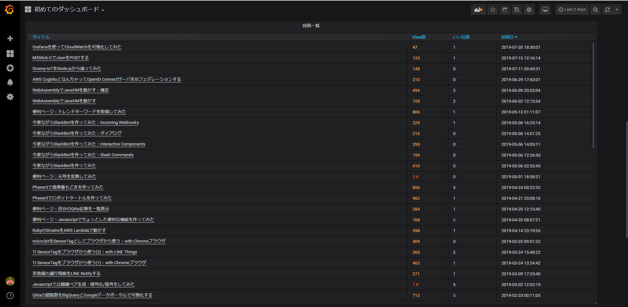Viewport: 628px width, 307px height.
Task: Click the table panel vertical scrollbar
Action: (x=593, y=95)
